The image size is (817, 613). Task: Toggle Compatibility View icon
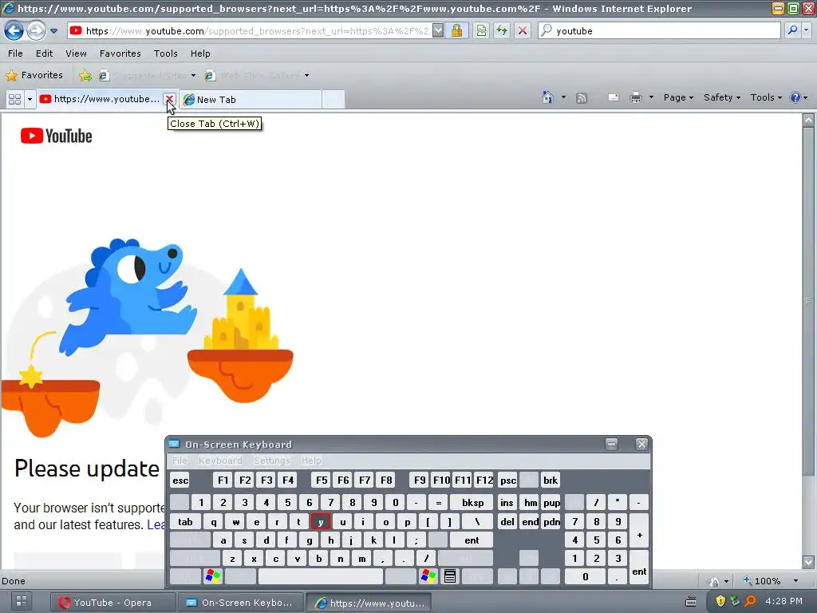coord(481,31)
